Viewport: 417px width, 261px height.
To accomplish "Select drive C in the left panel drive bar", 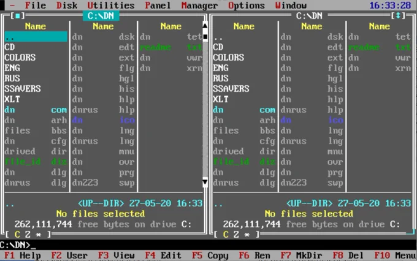I will point(17,235).
